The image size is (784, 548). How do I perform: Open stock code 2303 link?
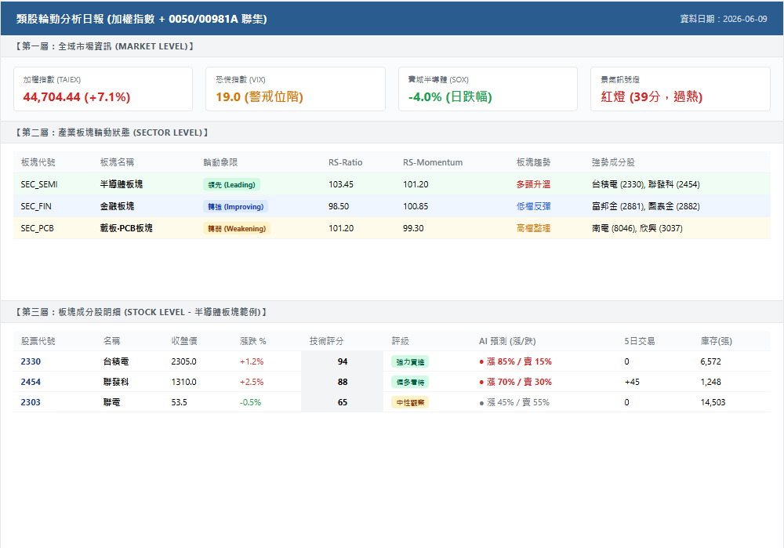(x=31, y=402)
